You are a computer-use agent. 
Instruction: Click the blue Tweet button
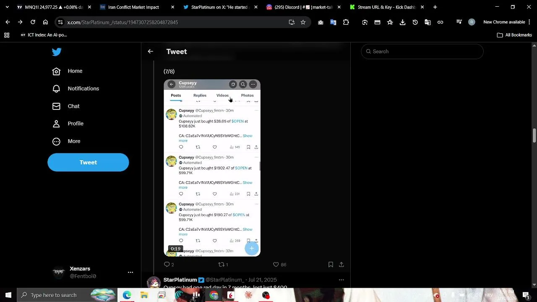pyautogui.click(x=88, y=162)
